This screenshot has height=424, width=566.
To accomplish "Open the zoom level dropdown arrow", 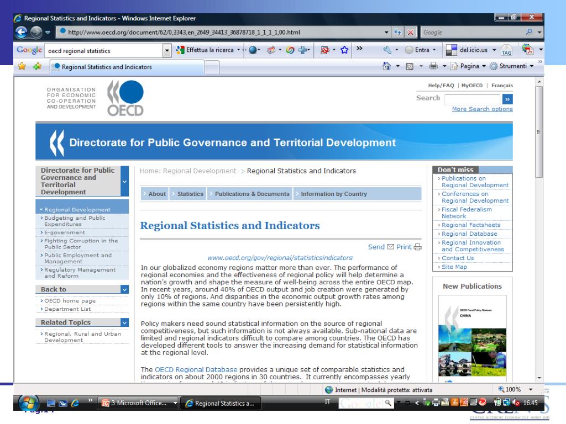I will pyautogui.click(x=531, y=389).
